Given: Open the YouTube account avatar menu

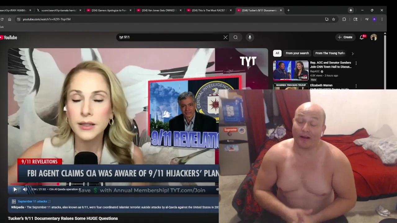Looking at the screenshot, I should coord(374,37).
